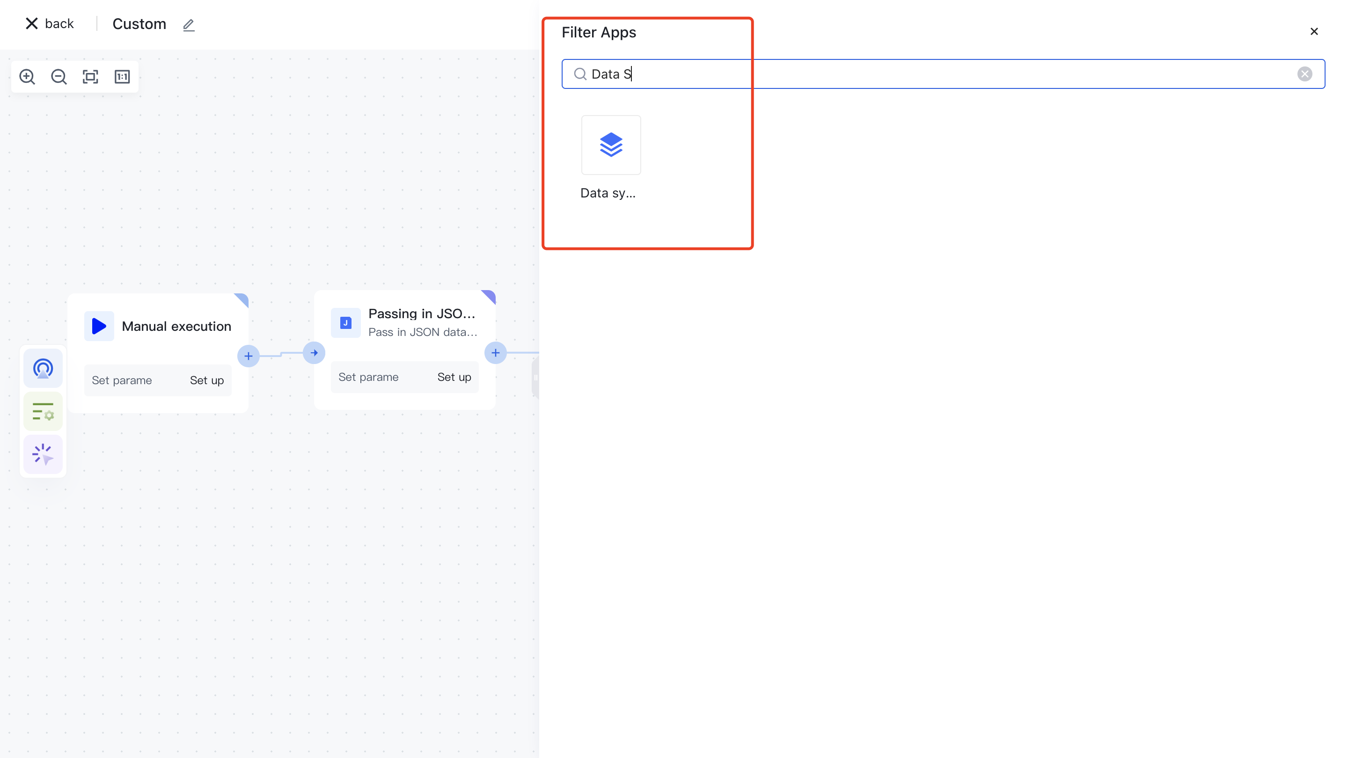The image size is (1348, 758).
Task: Close the Filter Apps panel
Action: (x=1314, y=31)
